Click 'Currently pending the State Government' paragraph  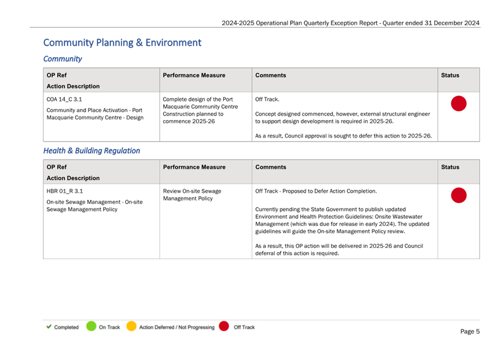point(342,220)
